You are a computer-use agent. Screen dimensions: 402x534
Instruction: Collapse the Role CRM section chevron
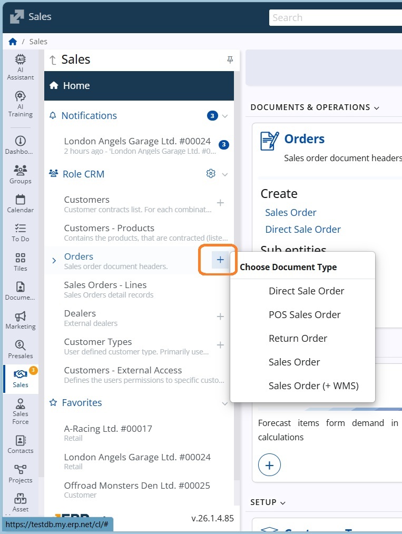tap(225, 174)
